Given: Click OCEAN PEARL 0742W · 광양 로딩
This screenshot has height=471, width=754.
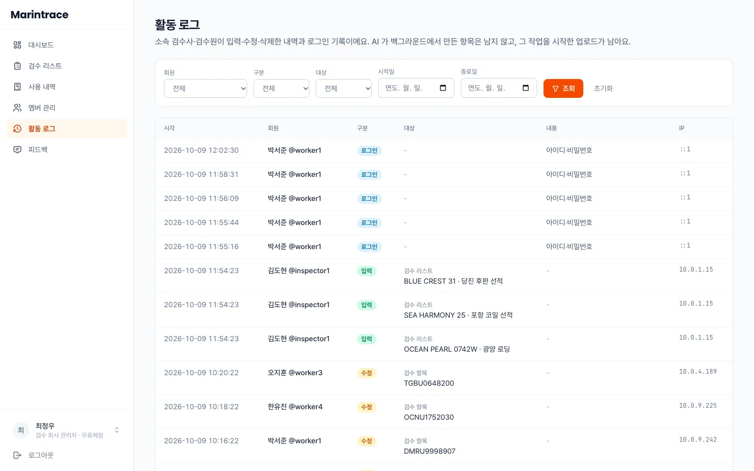Looking at the screenshot, I should 457,349.
